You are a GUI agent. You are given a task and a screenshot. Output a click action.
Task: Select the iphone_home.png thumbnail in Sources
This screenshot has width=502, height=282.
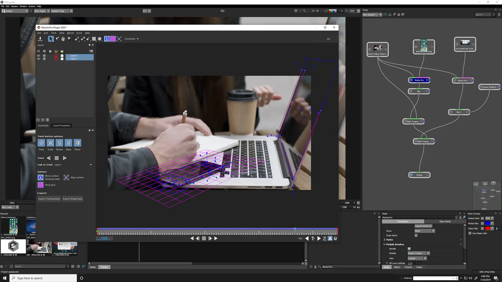tap(13, 226)
